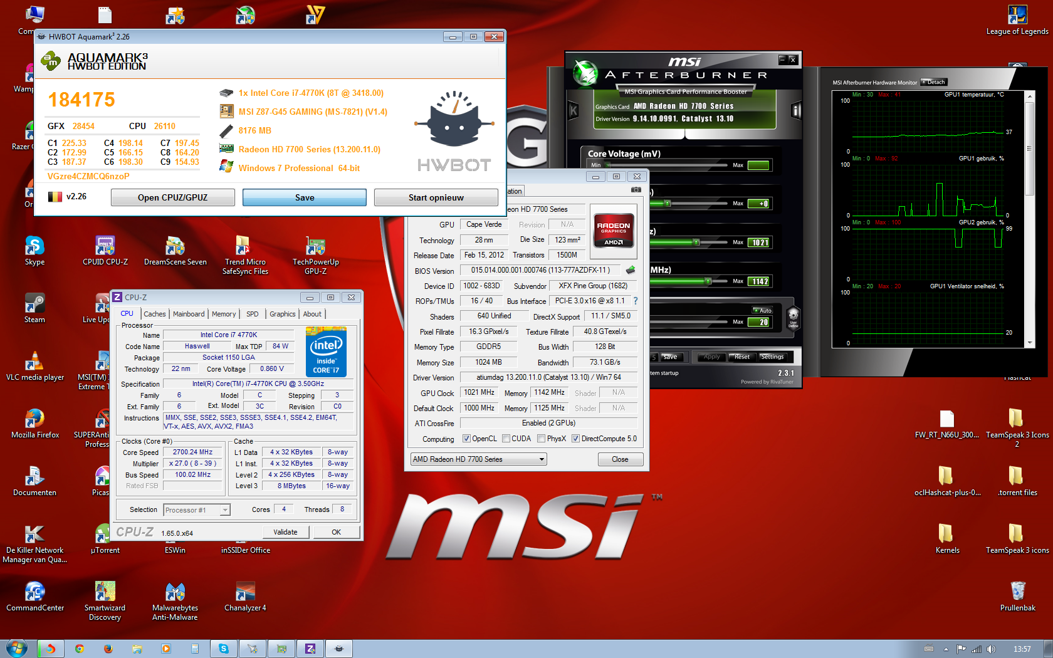Switch to Graphics tab in CPU-Z

pyautogui.click(x=283, y=314)
